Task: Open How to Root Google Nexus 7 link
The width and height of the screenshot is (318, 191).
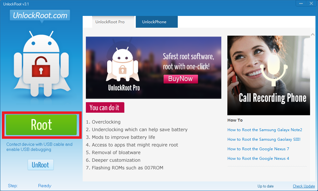Action: (258, 149)
